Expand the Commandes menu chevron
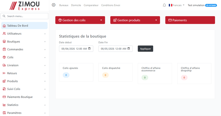The height and width of the screenshot is (116, 221). coord(45,49)
